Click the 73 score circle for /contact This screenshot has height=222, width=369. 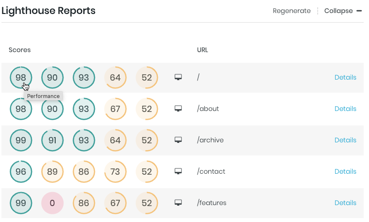tap(115, 171)
